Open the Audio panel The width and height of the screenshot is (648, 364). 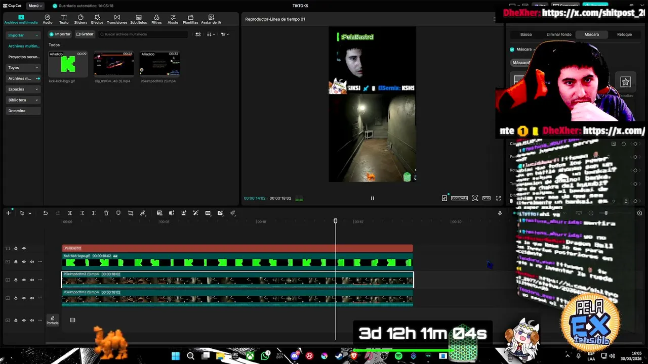48,19
